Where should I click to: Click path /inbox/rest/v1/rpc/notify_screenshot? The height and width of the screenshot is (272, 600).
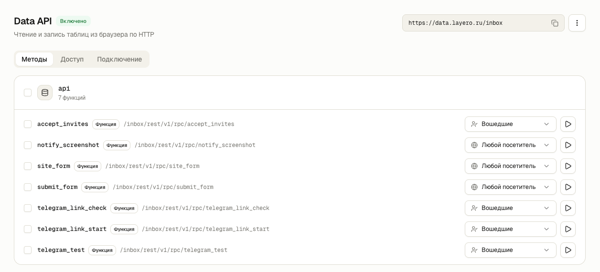[x=195, y=145]
